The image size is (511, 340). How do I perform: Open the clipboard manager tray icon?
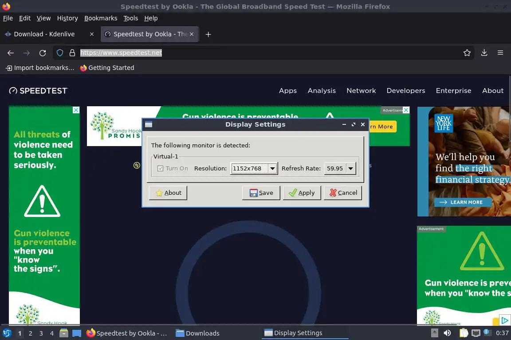pos(464,333)
